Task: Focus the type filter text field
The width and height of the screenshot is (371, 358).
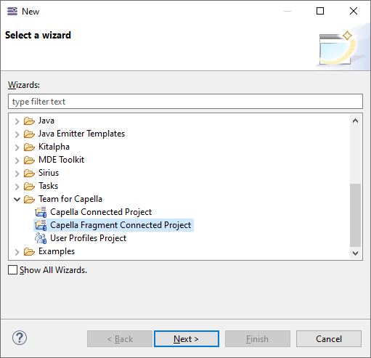Action: (185, 102)
